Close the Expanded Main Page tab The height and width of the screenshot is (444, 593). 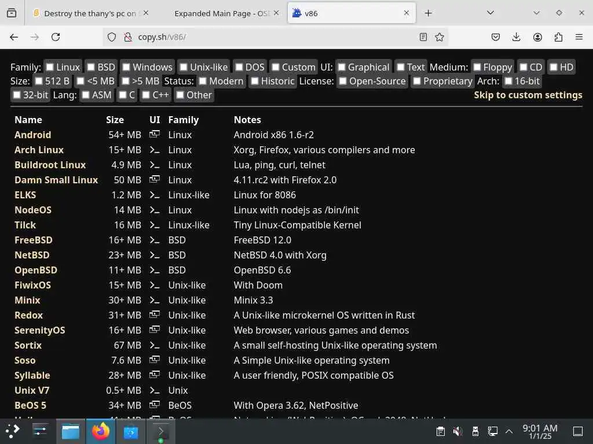(x=276, y=13)
